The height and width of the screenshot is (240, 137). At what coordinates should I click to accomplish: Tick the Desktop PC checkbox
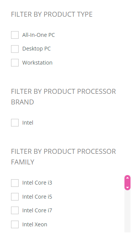click(x=15, y=49)
